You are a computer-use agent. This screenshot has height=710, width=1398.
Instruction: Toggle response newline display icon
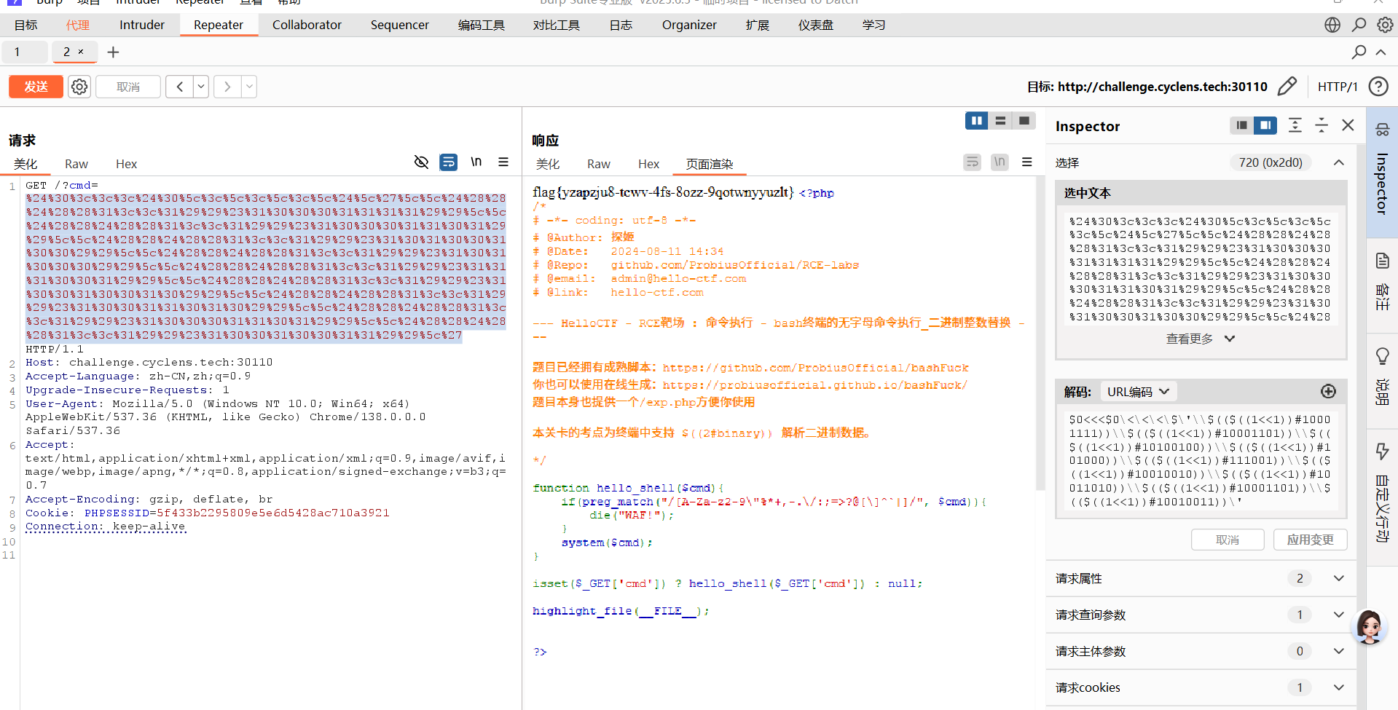coord(1000,162)
